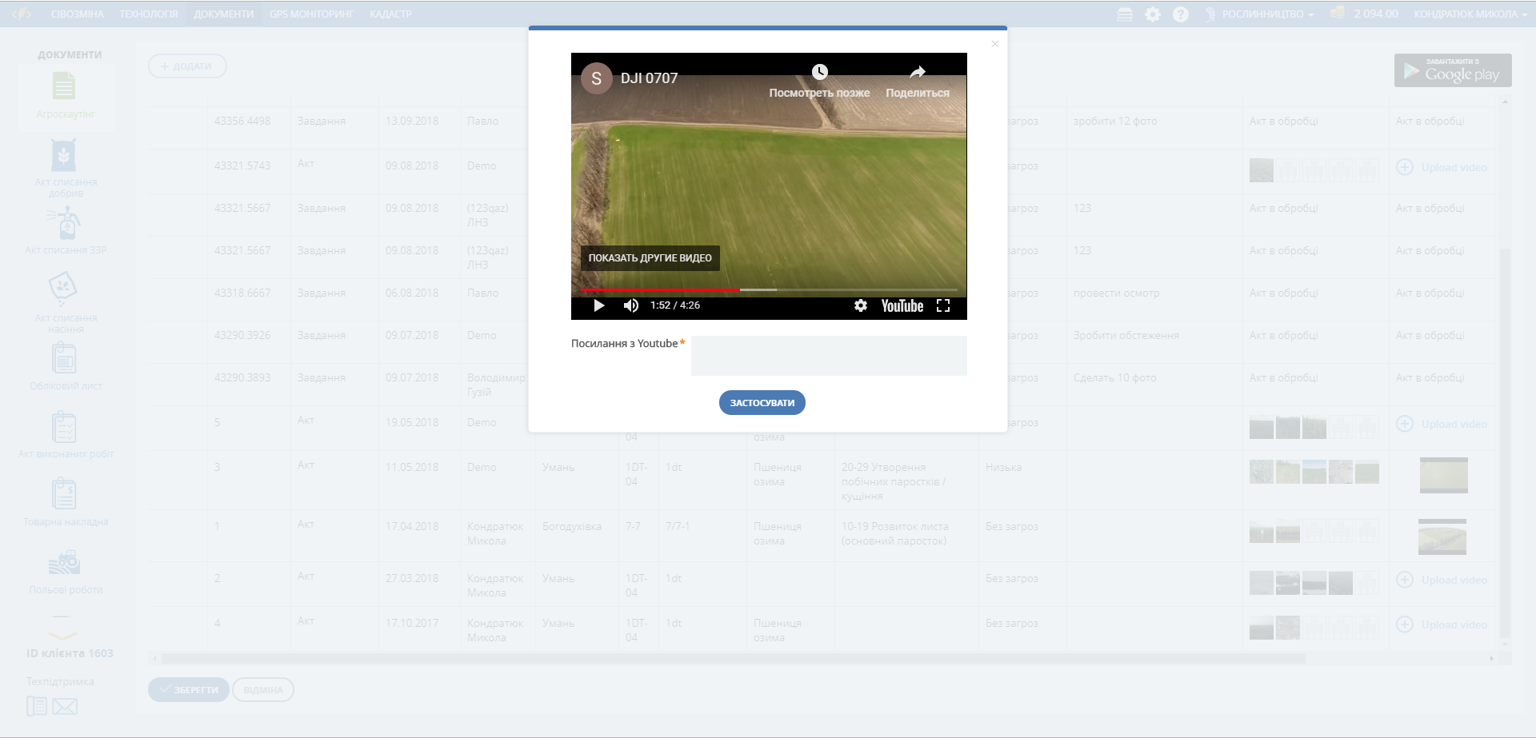The width and height of the screenshot is (1536, 738).
Task: Click the video progress bar
Action: pyautogui.click(x=768, y=289)
